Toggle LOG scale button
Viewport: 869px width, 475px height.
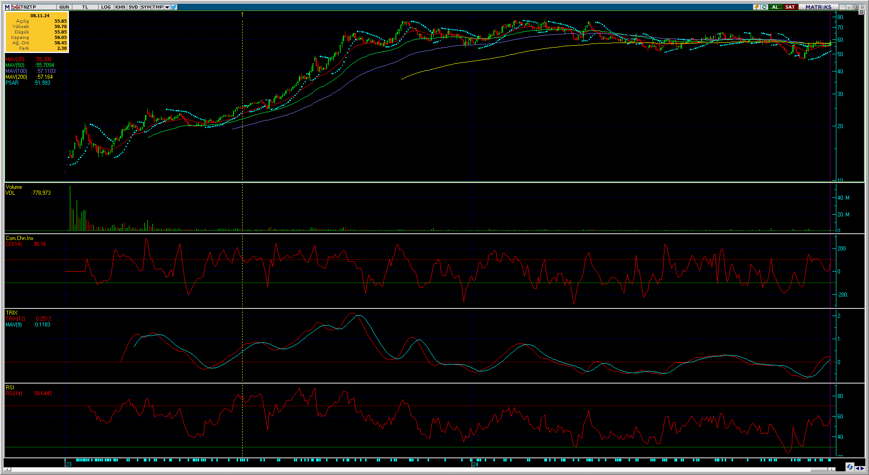point(106,7)
